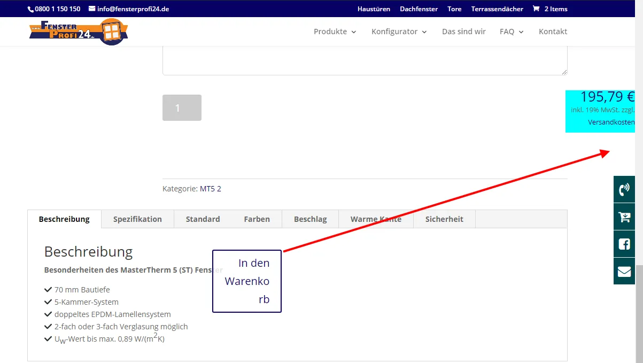Switch to the Spezifikation tab
This screenshot has width=643, height=363.
pos(137,219)
